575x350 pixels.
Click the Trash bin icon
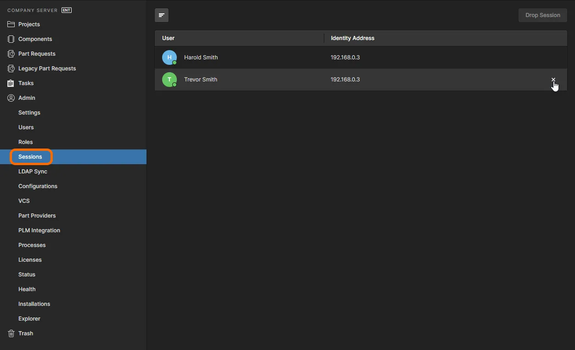click(11, 333)
